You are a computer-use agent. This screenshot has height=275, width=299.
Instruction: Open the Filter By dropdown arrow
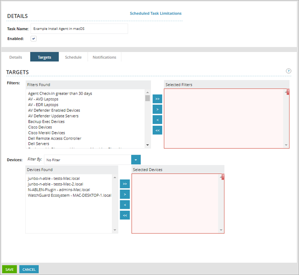(x=136, y=160)
